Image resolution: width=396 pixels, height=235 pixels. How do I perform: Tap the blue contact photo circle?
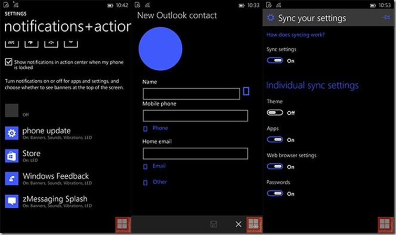[x=160, y=49]
